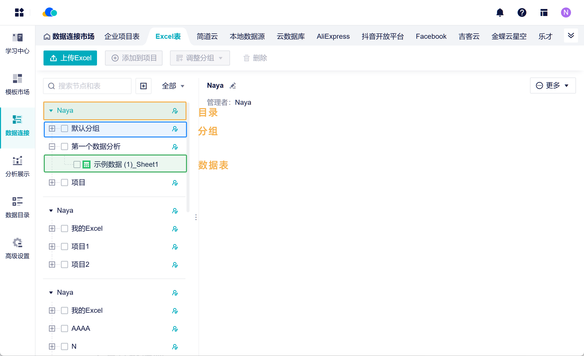Switch to the 简道云 tab
584x356 pixels.
[207, 36]
